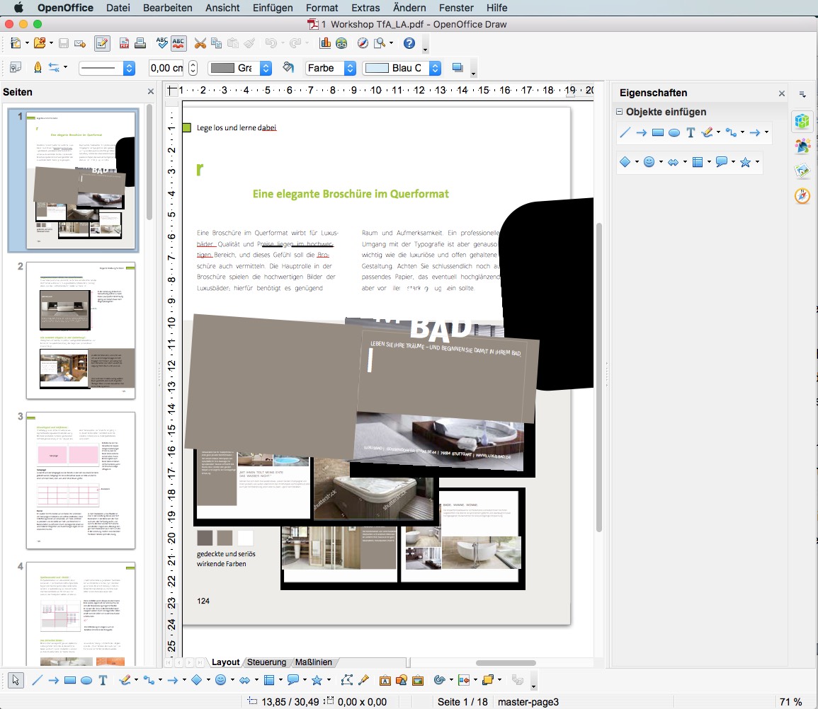
Task: Close the Eigenschaften panel
Action: (781, 93)
